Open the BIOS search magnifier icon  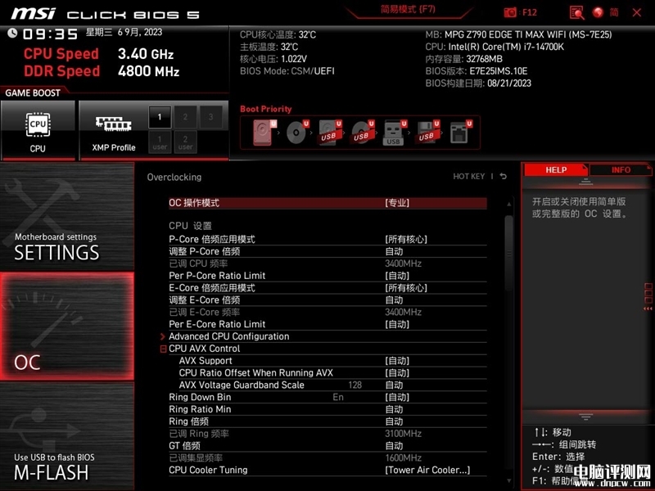577,12
